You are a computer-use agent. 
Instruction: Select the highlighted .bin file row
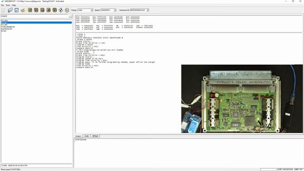(36, 23)
